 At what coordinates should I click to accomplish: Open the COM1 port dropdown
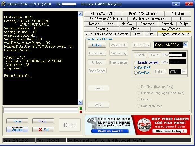click(184, 71)
